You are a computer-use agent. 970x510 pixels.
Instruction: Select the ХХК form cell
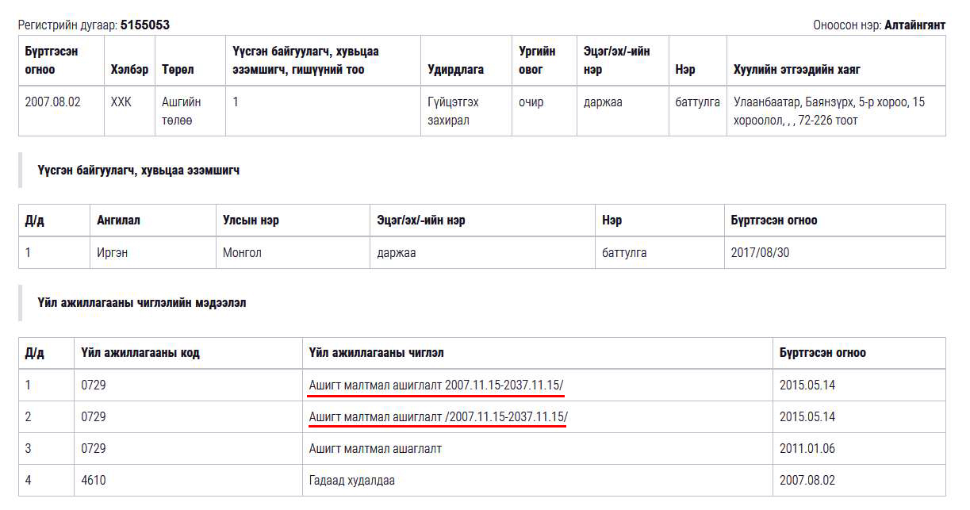click(x=121, y=102)
